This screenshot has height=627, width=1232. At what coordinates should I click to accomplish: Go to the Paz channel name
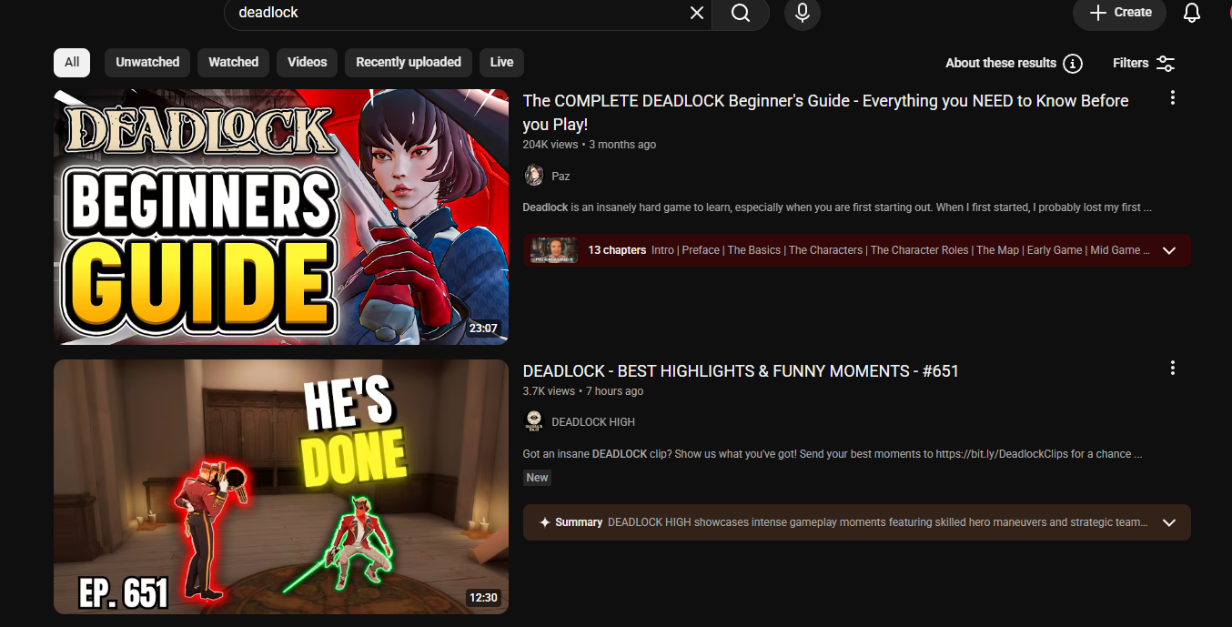point(560,177)
